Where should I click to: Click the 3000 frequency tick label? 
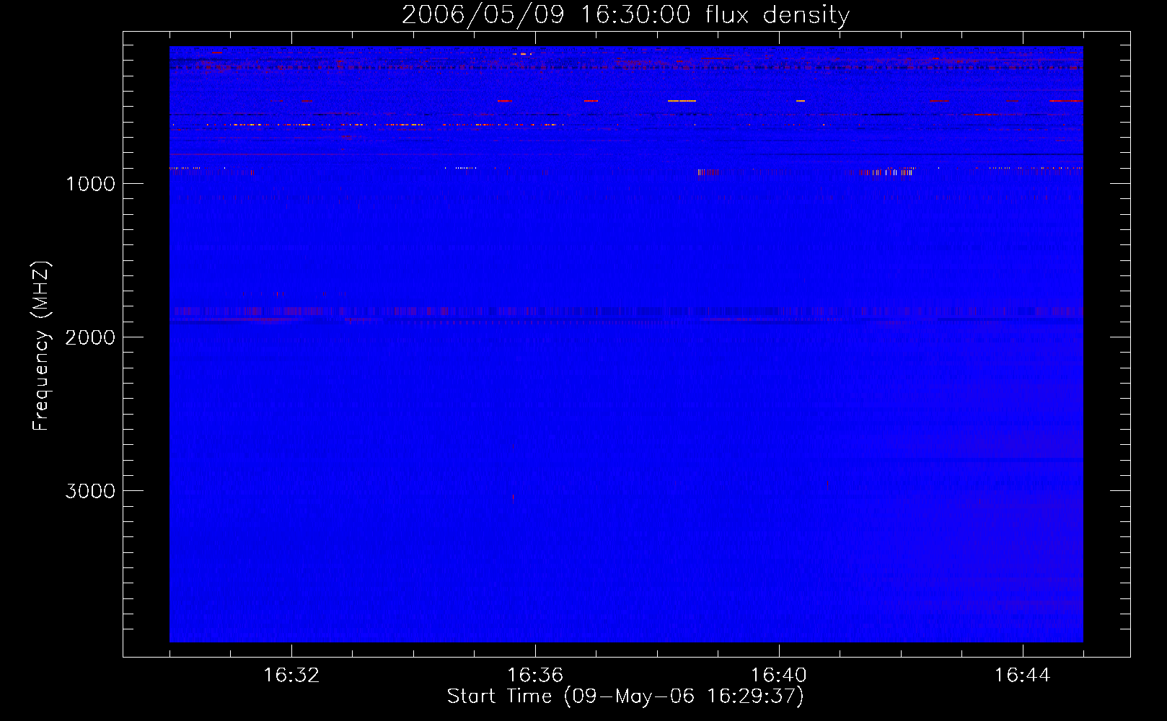pos(90,491)
